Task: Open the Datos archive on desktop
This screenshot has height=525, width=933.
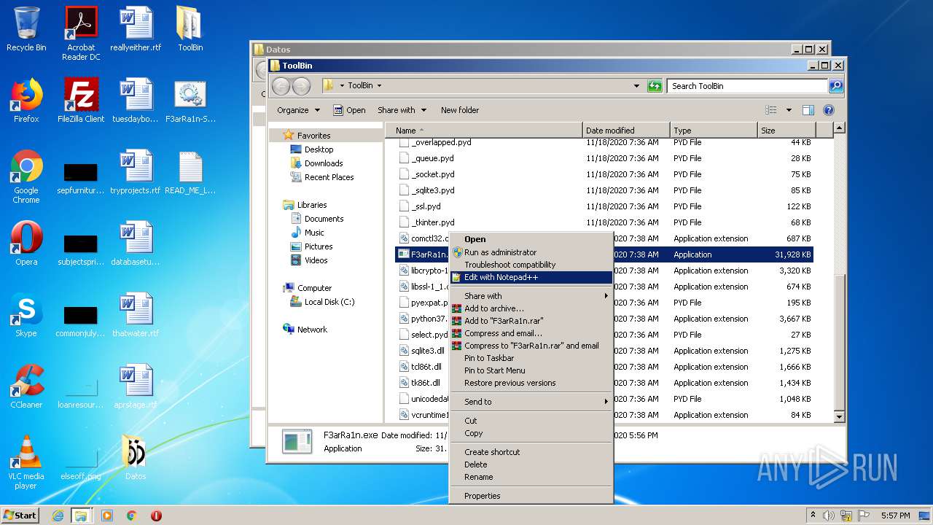Action: click(x=136, y=458)
